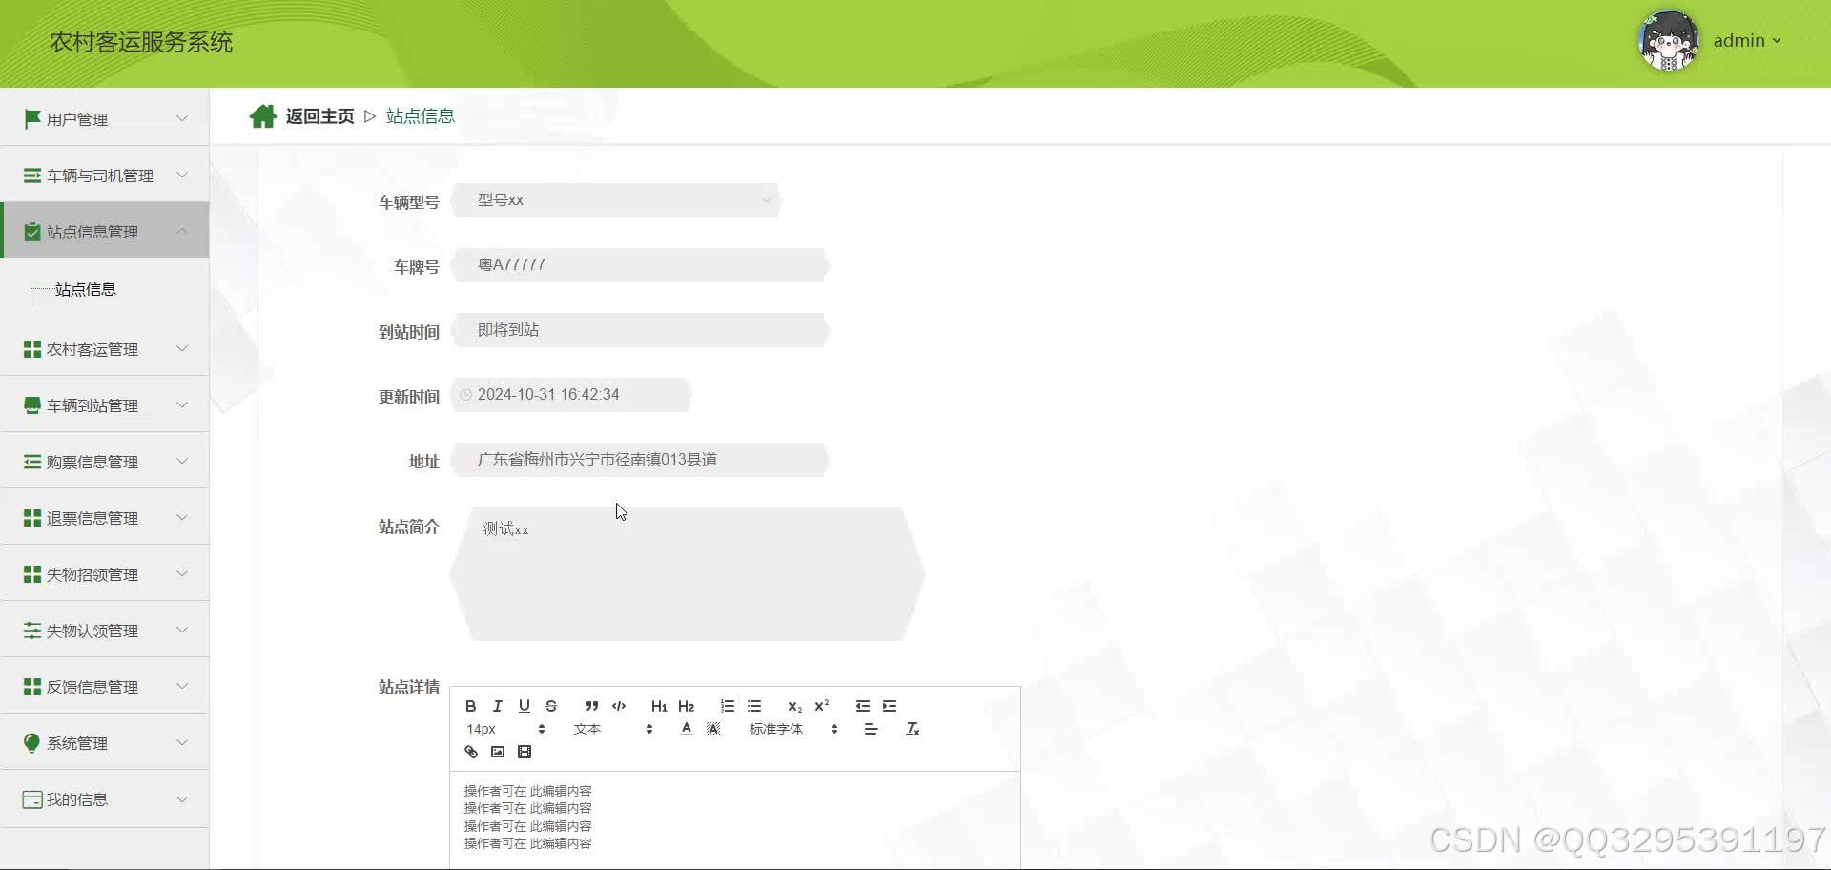The width and height of the screenshot is (1831, 870).
Task: Expand 车辆与司机管理 menu
Action: point(105,175)
